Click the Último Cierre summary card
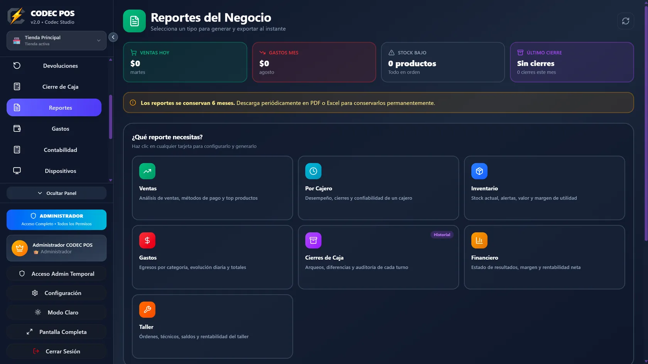 coord(572,62)
